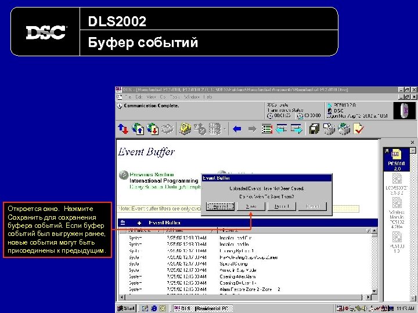The width and height of the screenshot is (418, 313).
Task: Select the 'Alarm Restore Zone 2' event row
Action: tap(245, 289)
